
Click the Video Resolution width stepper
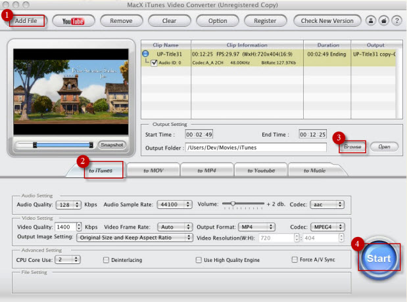click(x=297, y=238)
